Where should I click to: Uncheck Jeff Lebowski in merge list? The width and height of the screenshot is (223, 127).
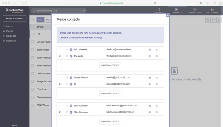pos(71,50)
